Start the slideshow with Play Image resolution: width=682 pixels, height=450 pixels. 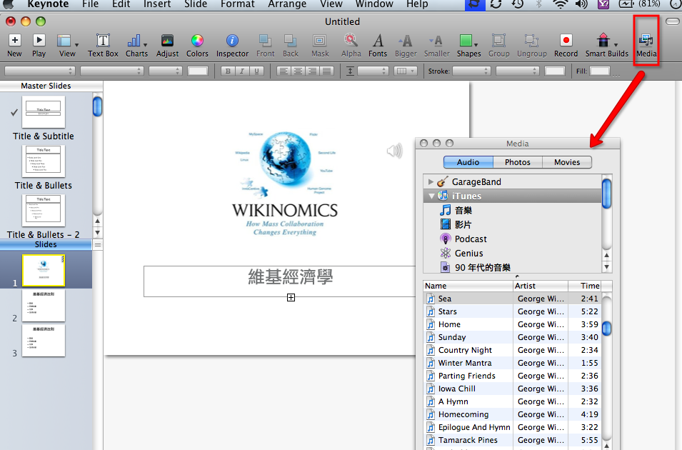pyautogui.click(x=39, y=45)
